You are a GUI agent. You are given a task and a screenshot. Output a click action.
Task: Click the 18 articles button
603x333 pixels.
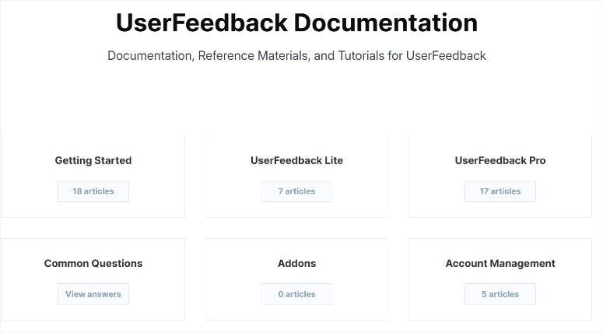(93, 191)
